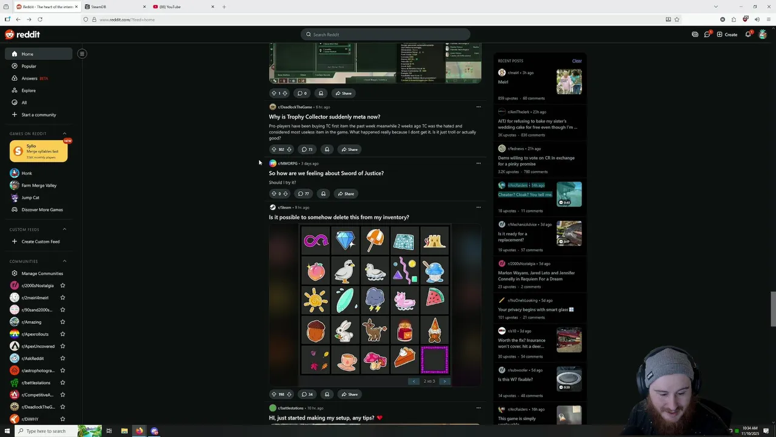This screenshot has width=776, height=437.
Task: Favorite r/Amazing with the star
Action: (x=62, y=322)
